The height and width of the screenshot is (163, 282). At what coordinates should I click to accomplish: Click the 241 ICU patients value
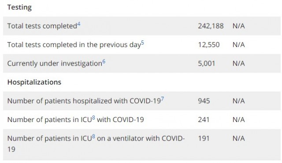pyautogui.click(x=204, y=120)
